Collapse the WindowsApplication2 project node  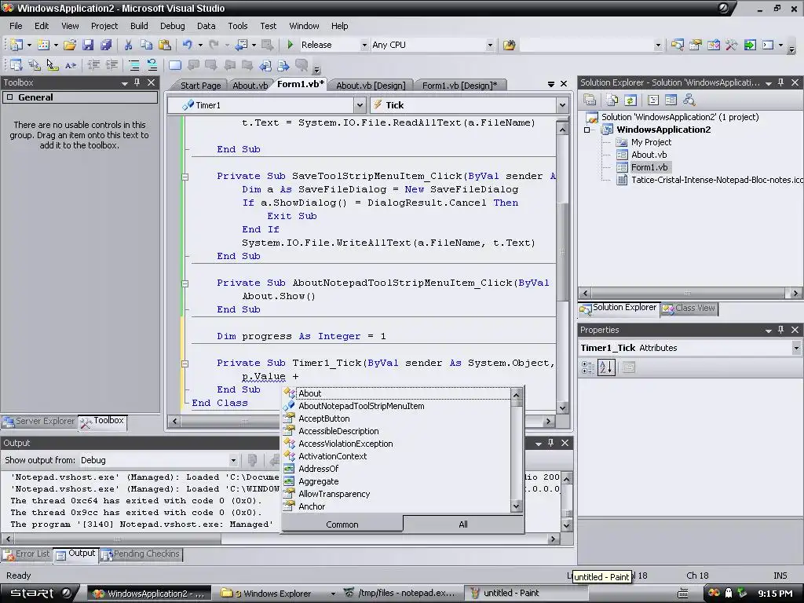[587, 130]
